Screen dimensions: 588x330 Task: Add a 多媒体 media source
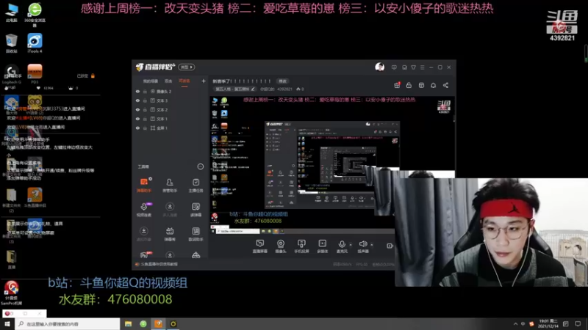coord(322,246)
